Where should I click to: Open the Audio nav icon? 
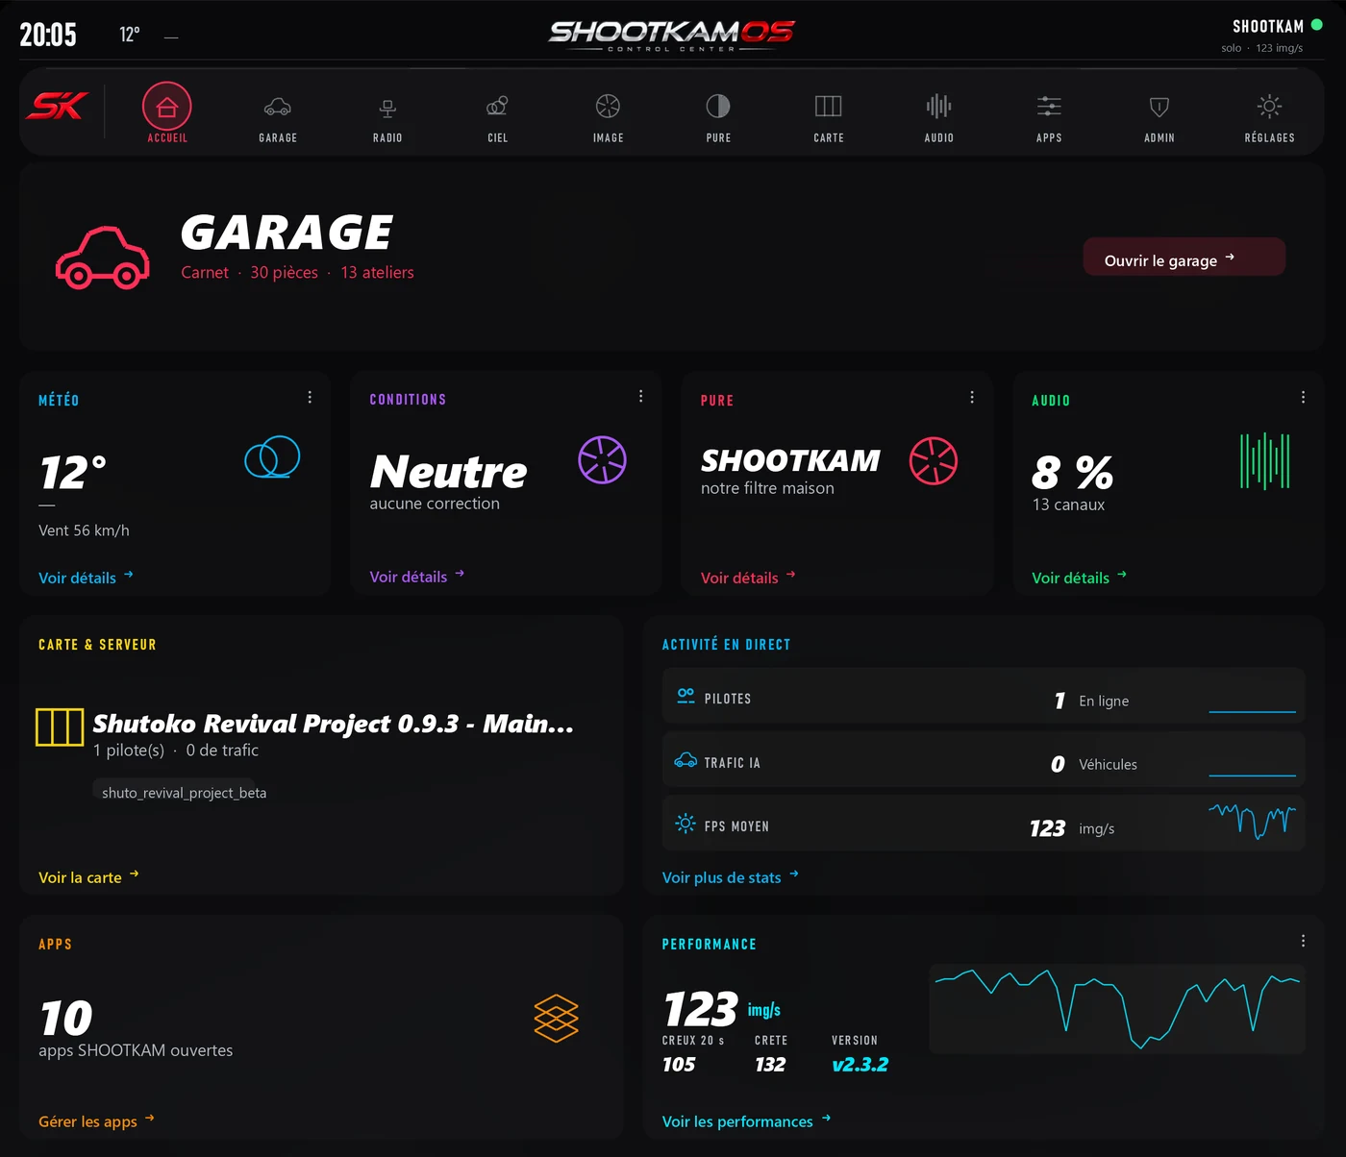click(938, 113)
